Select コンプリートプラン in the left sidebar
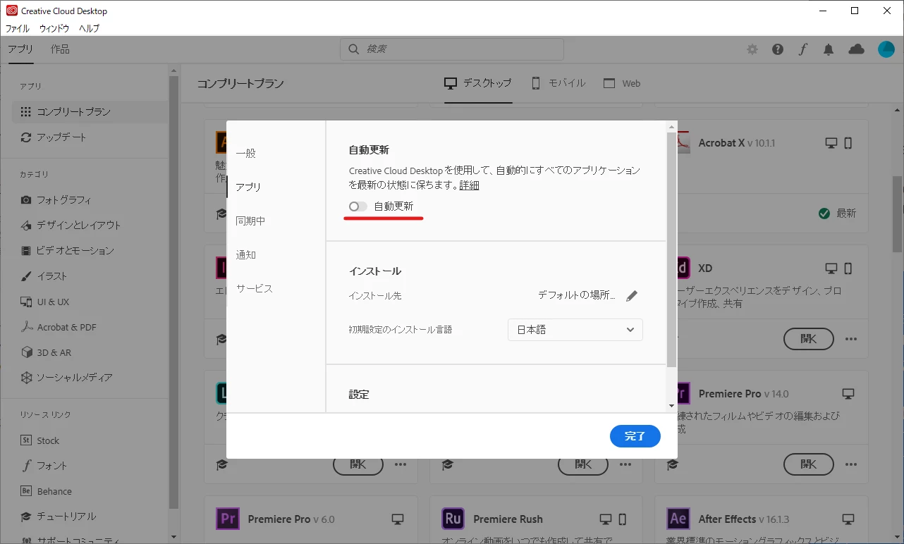The image size is (904, 544). (x=90, y=111)
